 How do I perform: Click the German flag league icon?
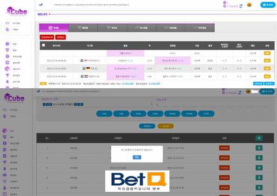pyautogui.click(x=88, y=68)
